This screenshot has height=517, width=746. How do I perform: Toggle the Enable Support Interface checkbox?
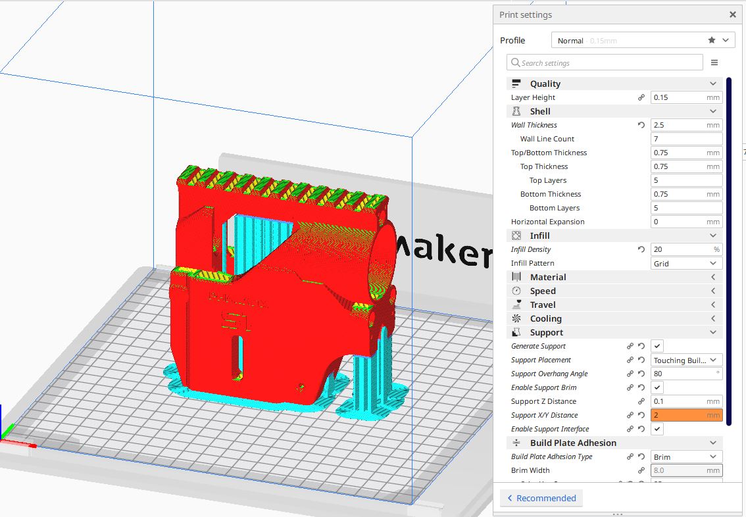click(x=657, y=429)
